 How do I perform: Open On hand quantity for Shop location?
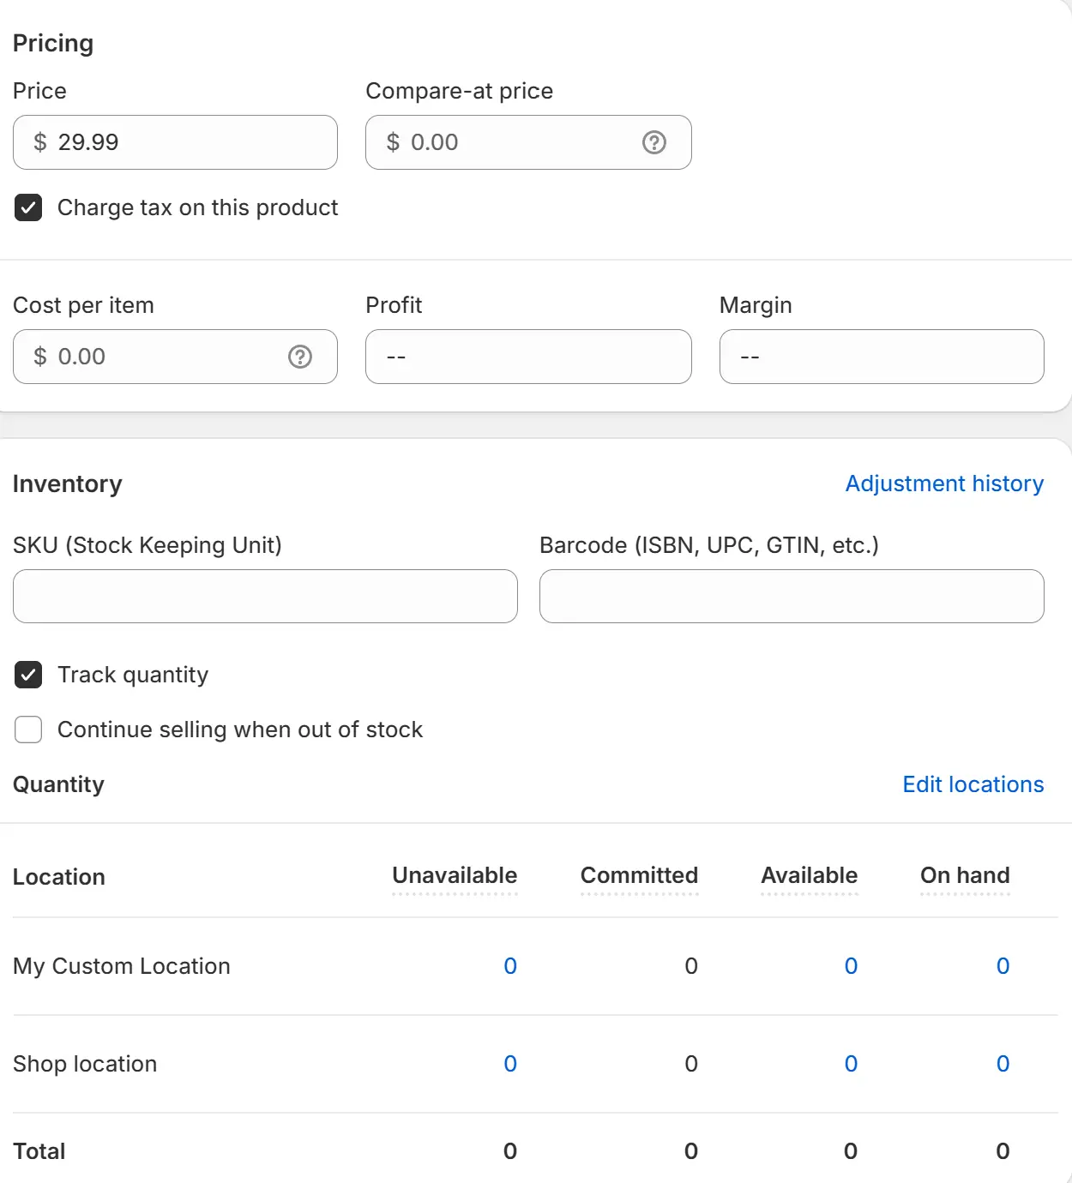pos(1003,1064)
